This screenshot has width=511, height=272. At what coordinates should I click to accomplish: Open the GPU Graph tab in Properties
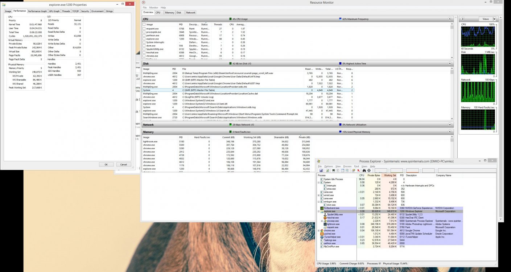(x=54, y=11)
